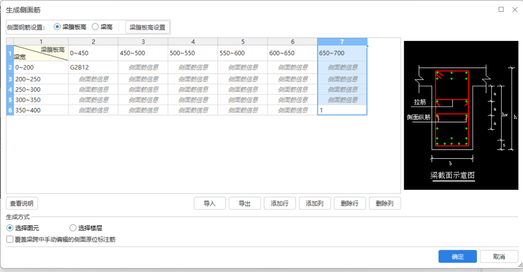The image size is (523, 272).
Task: Select row header 5
Action: [10, 100]
